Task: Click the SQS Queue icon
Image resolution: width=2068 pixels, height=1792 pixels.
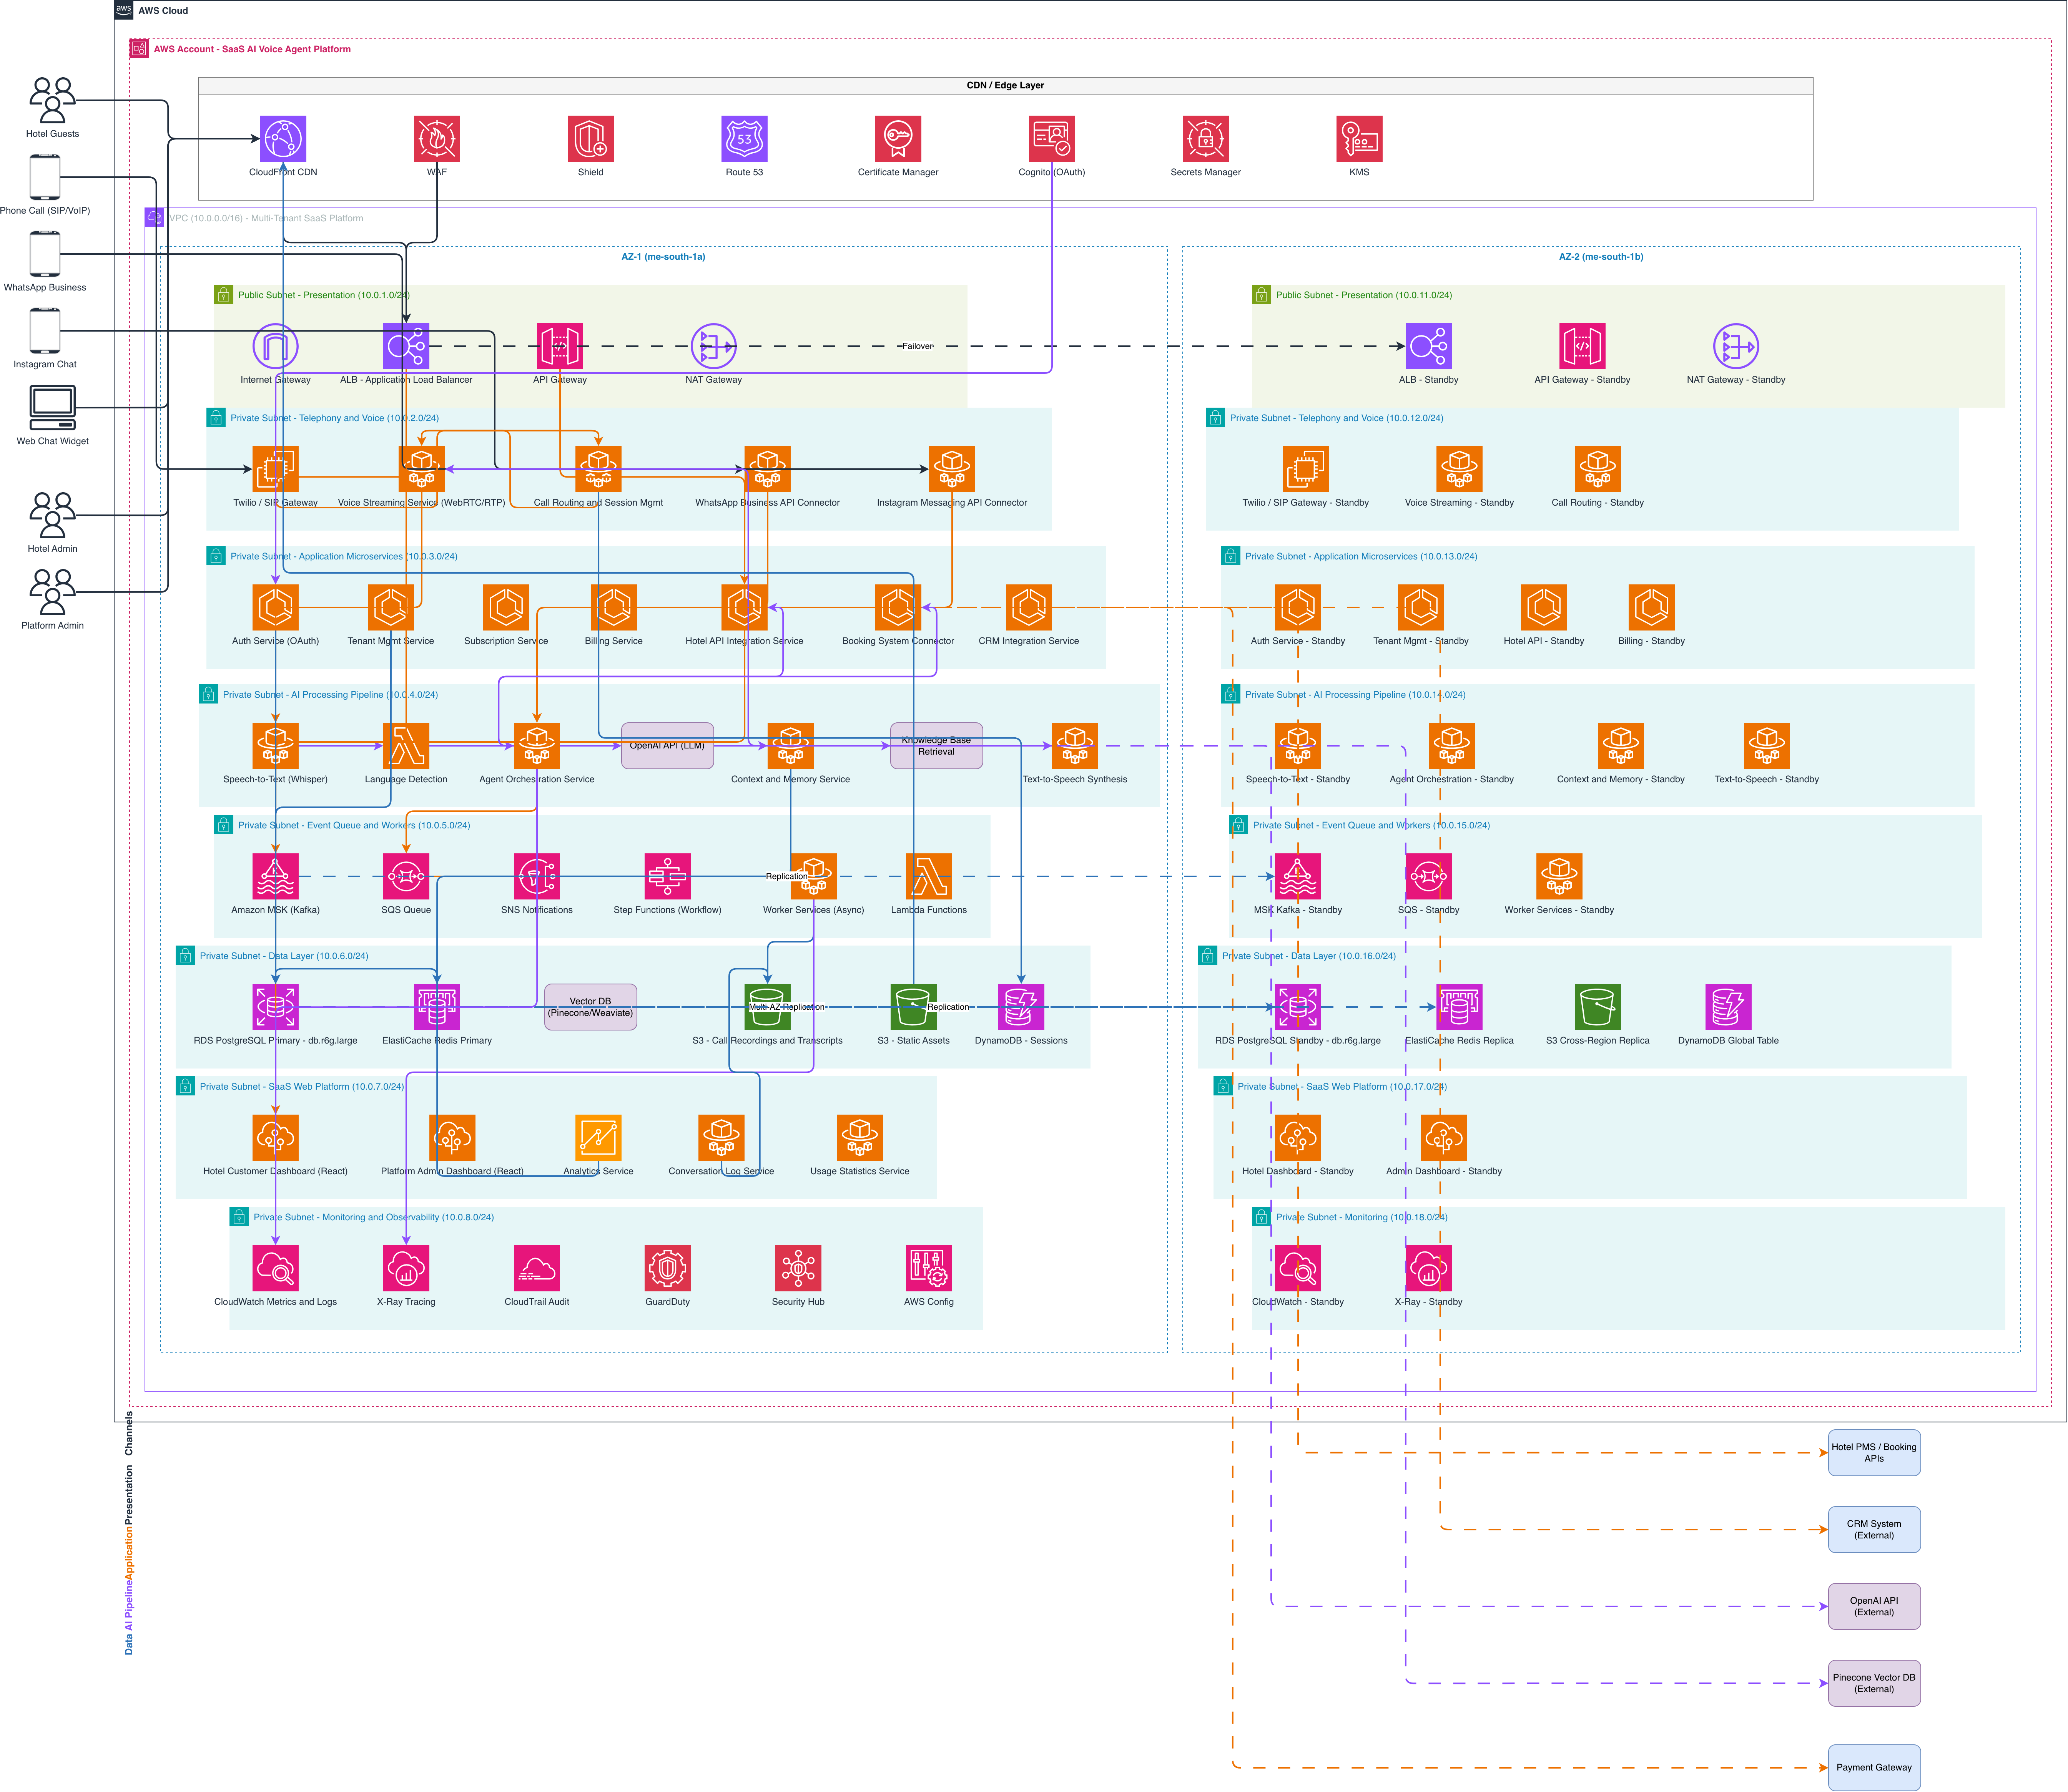Action: click(406, 876)
